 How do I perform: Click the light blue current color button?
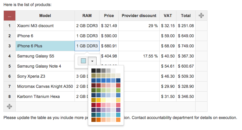coord(83,61)
